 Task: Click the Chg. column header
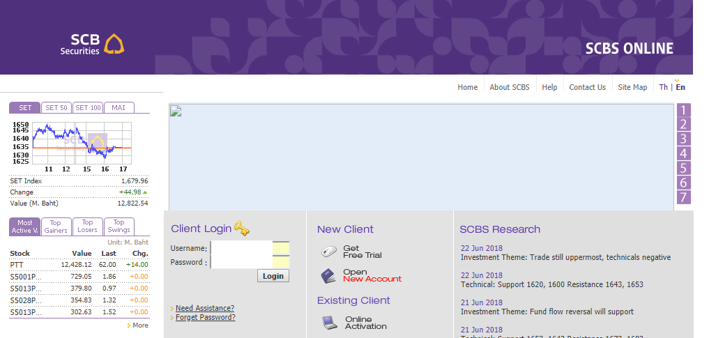pos(140,254)
